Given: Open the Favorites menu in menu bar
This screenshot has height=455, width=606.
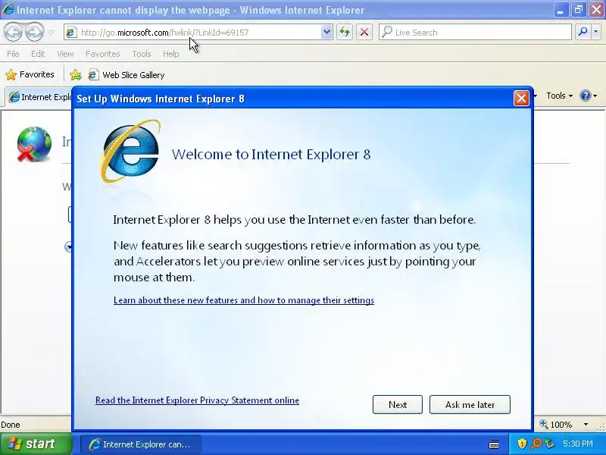Looking at the screenshot, I should tap(103, 54).
